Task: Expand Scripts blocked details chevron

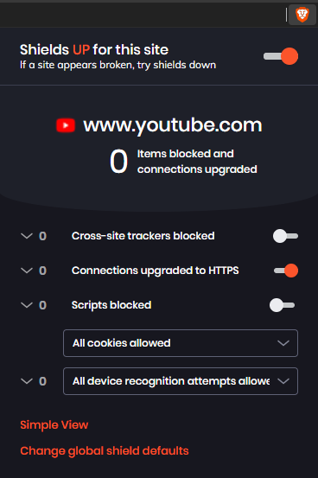Action: (x=27, y=305)
